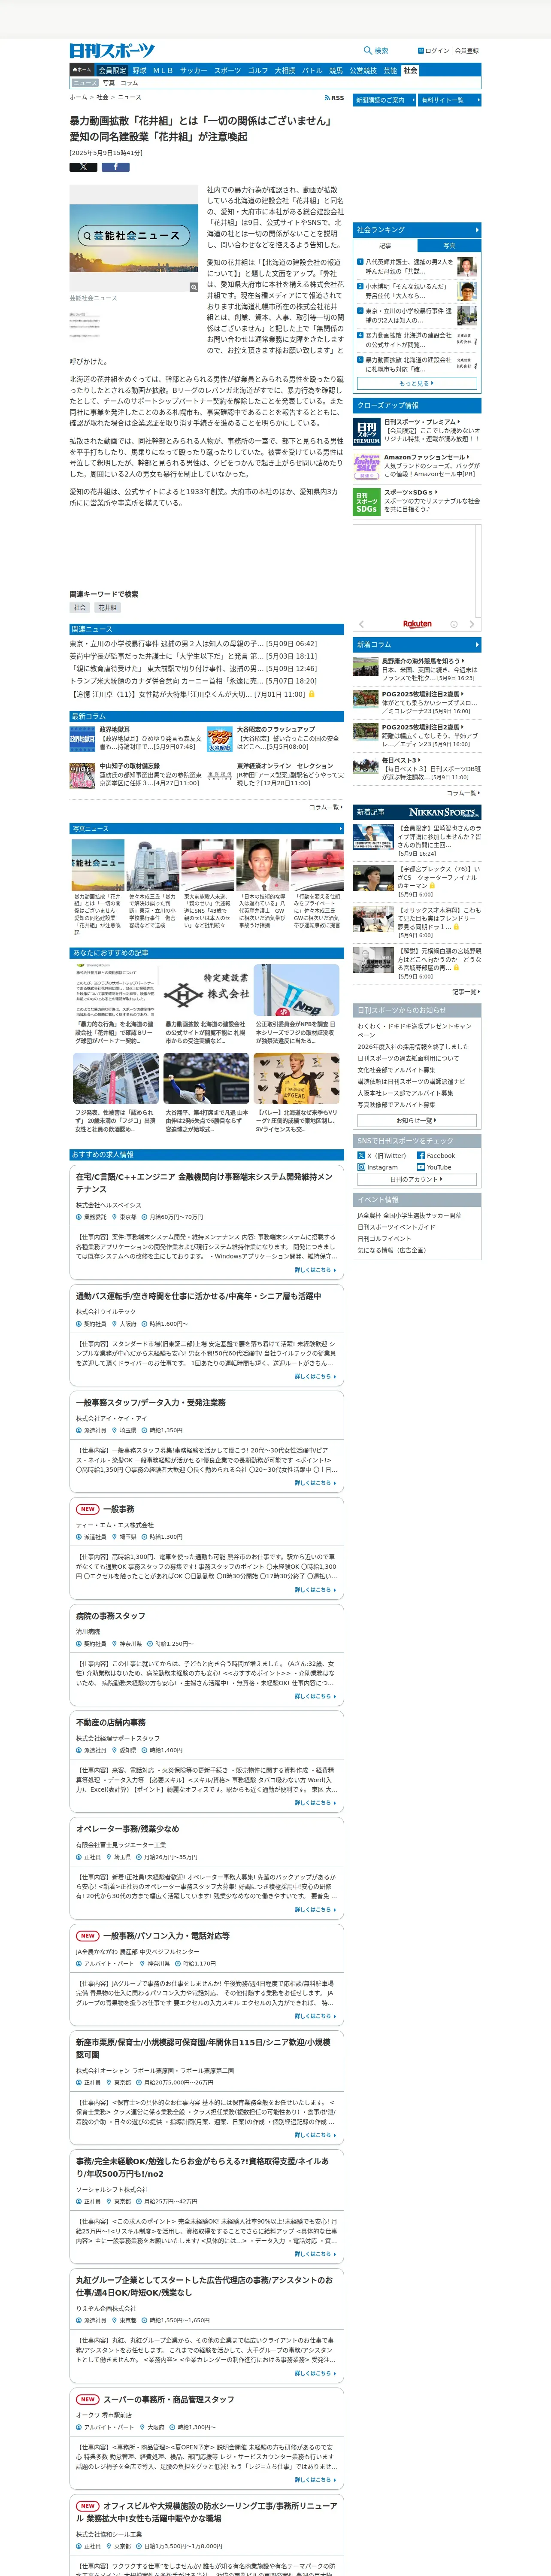The height and width of the screenshot is (2576, 551).
Task: Open 病院の事務スタッフ job listing
Action: pyautogui.click(x=111, y=1616)
